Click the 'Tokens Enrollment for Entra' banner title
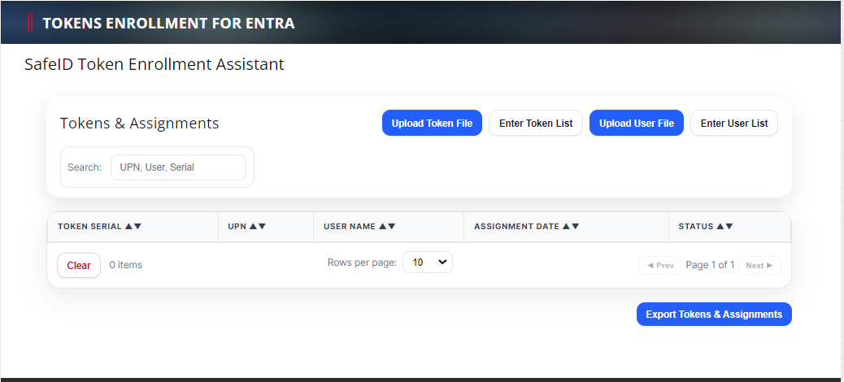844x382 pixels. (168, 23)
